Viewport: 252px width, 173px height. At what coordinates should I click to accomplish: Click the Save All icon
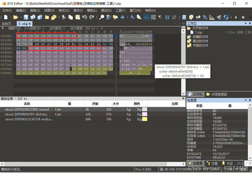click(40, 17)
